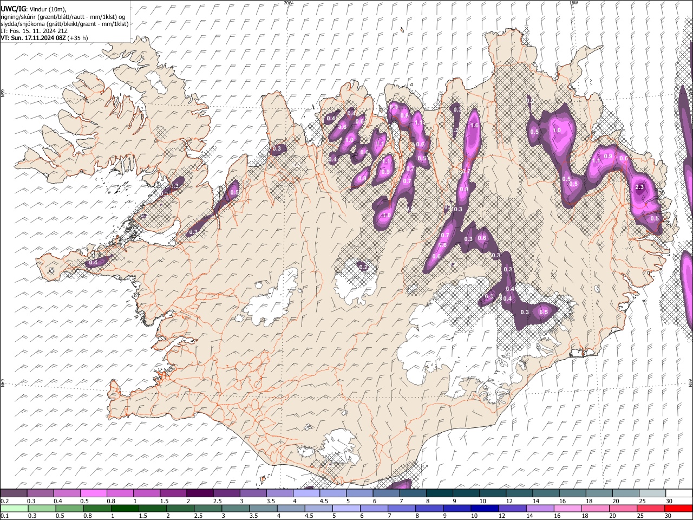
Task: Select the top-row legend swatch labeled 18
Action: coord(599,493)
